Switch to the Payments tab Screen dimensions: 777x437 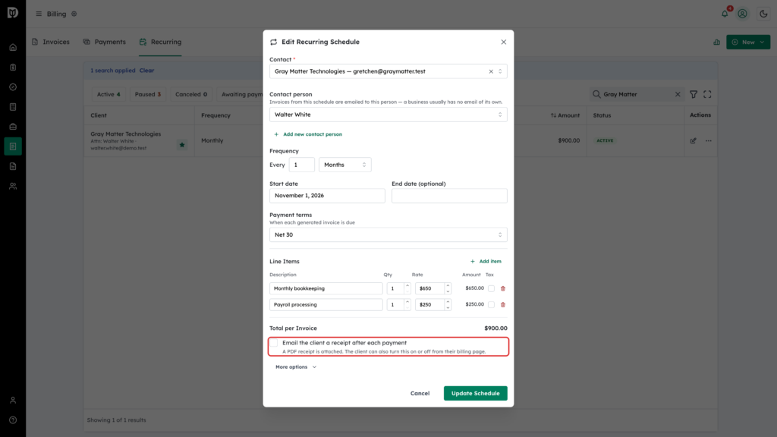click(x=105, y=42)
